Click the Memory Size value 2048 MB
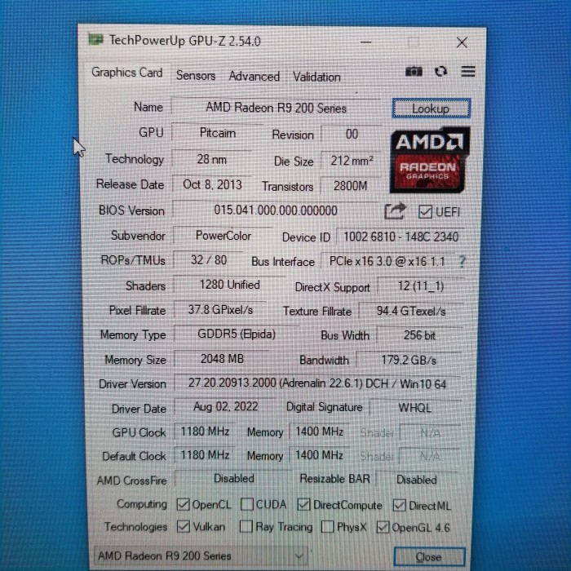Viewport: 571px width, 571px height. pyautogui.click(x=222, y=359)
